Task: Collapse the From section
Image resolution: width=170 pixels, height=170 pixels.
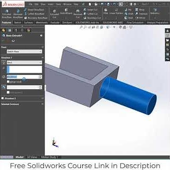Action: click(42, 47)
